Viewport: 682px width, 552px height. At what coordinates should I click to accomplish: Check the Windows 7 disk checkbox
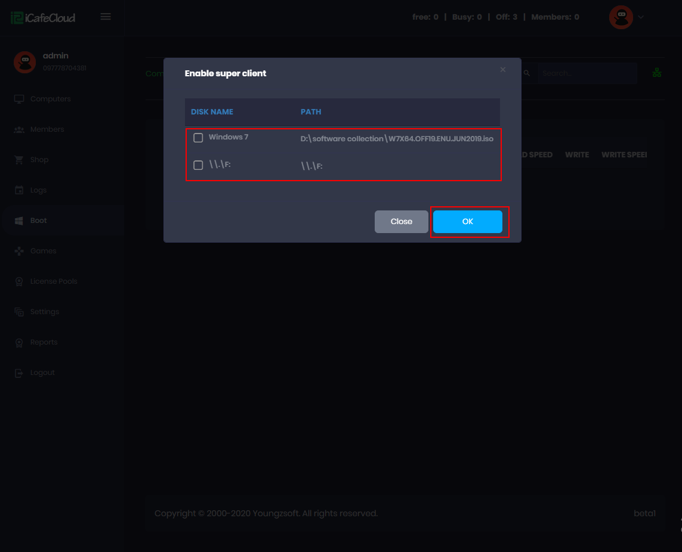tap(198, 138)
